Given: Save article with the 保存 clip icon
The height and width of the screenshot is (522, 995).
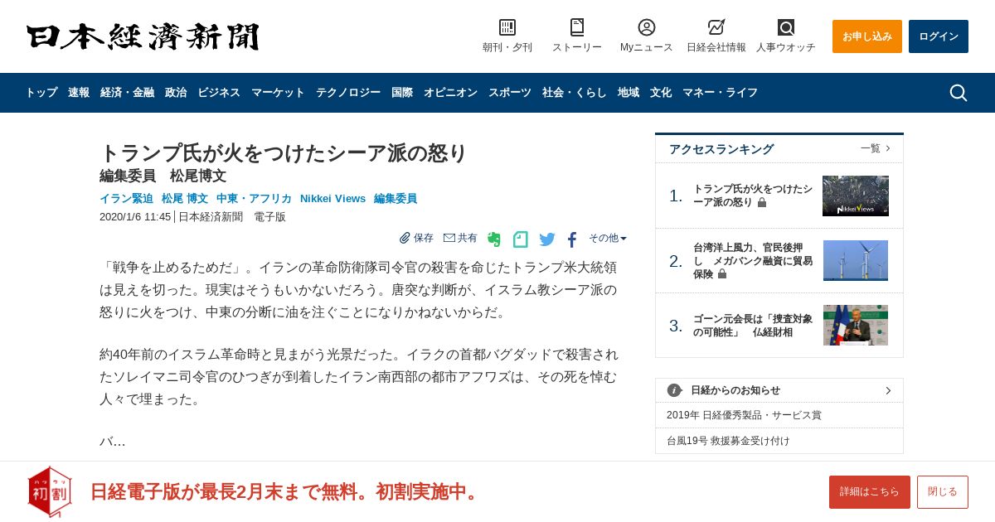Looking at the screenshot, I should tap(416, 238).
